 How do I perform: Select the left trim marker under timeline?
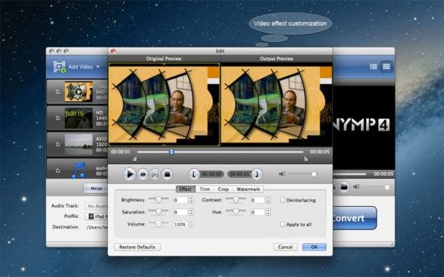(x=135, y=159)
